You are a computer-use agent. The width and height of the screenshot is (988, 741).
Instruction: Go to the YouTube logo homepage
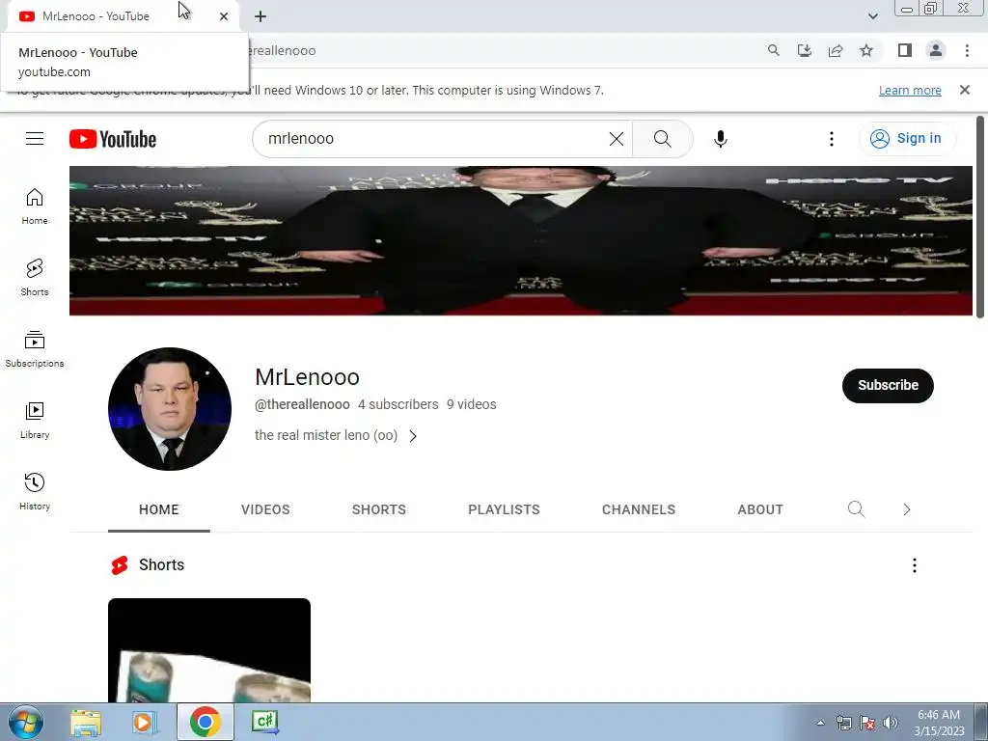(x=113, y=139)
